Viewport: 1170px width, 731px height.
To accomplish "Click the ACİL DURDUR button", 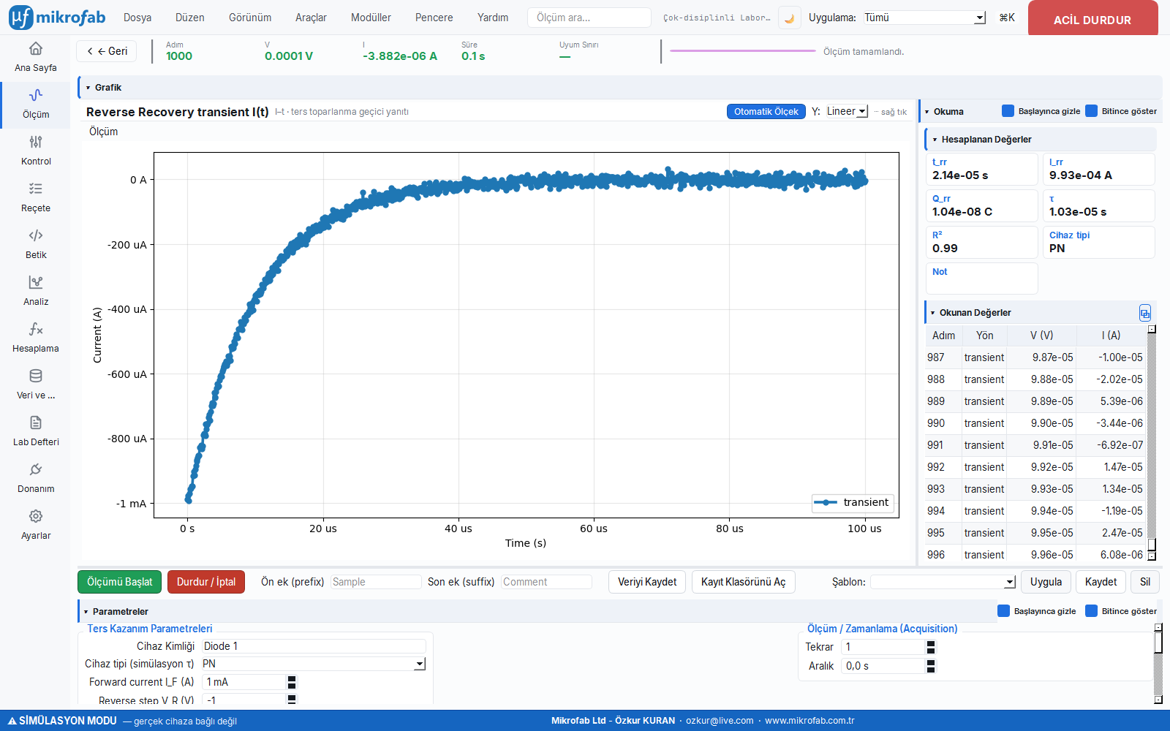I will point(1092,18).
